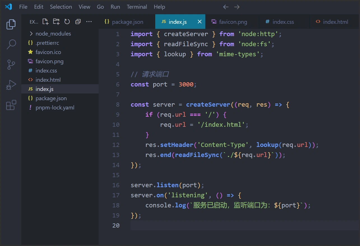The width and height of the screenshot is (360, 246).
Task: Open the Explorer view in activity bar
Action: pos(11,24)
